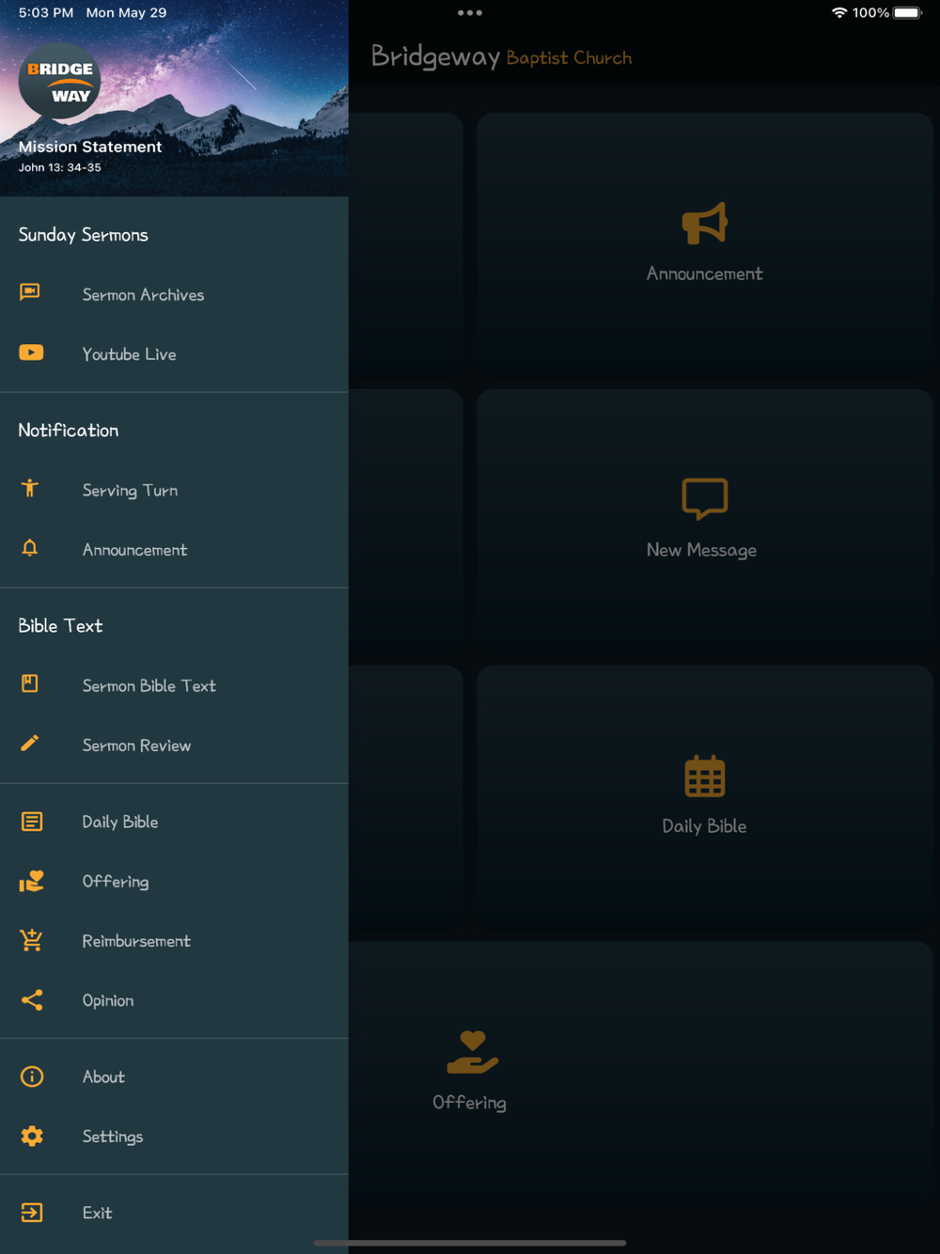940x1254 pixels.
Task: Tap the megaphone icon on Announcement card
Action: [x=705, y=224]
